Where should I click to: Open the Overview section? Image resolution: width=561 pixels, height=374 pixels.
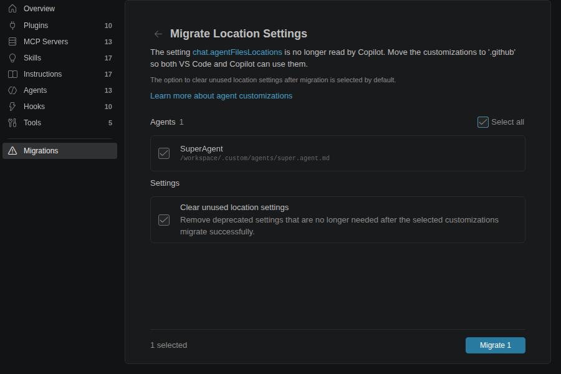point(60,9)
